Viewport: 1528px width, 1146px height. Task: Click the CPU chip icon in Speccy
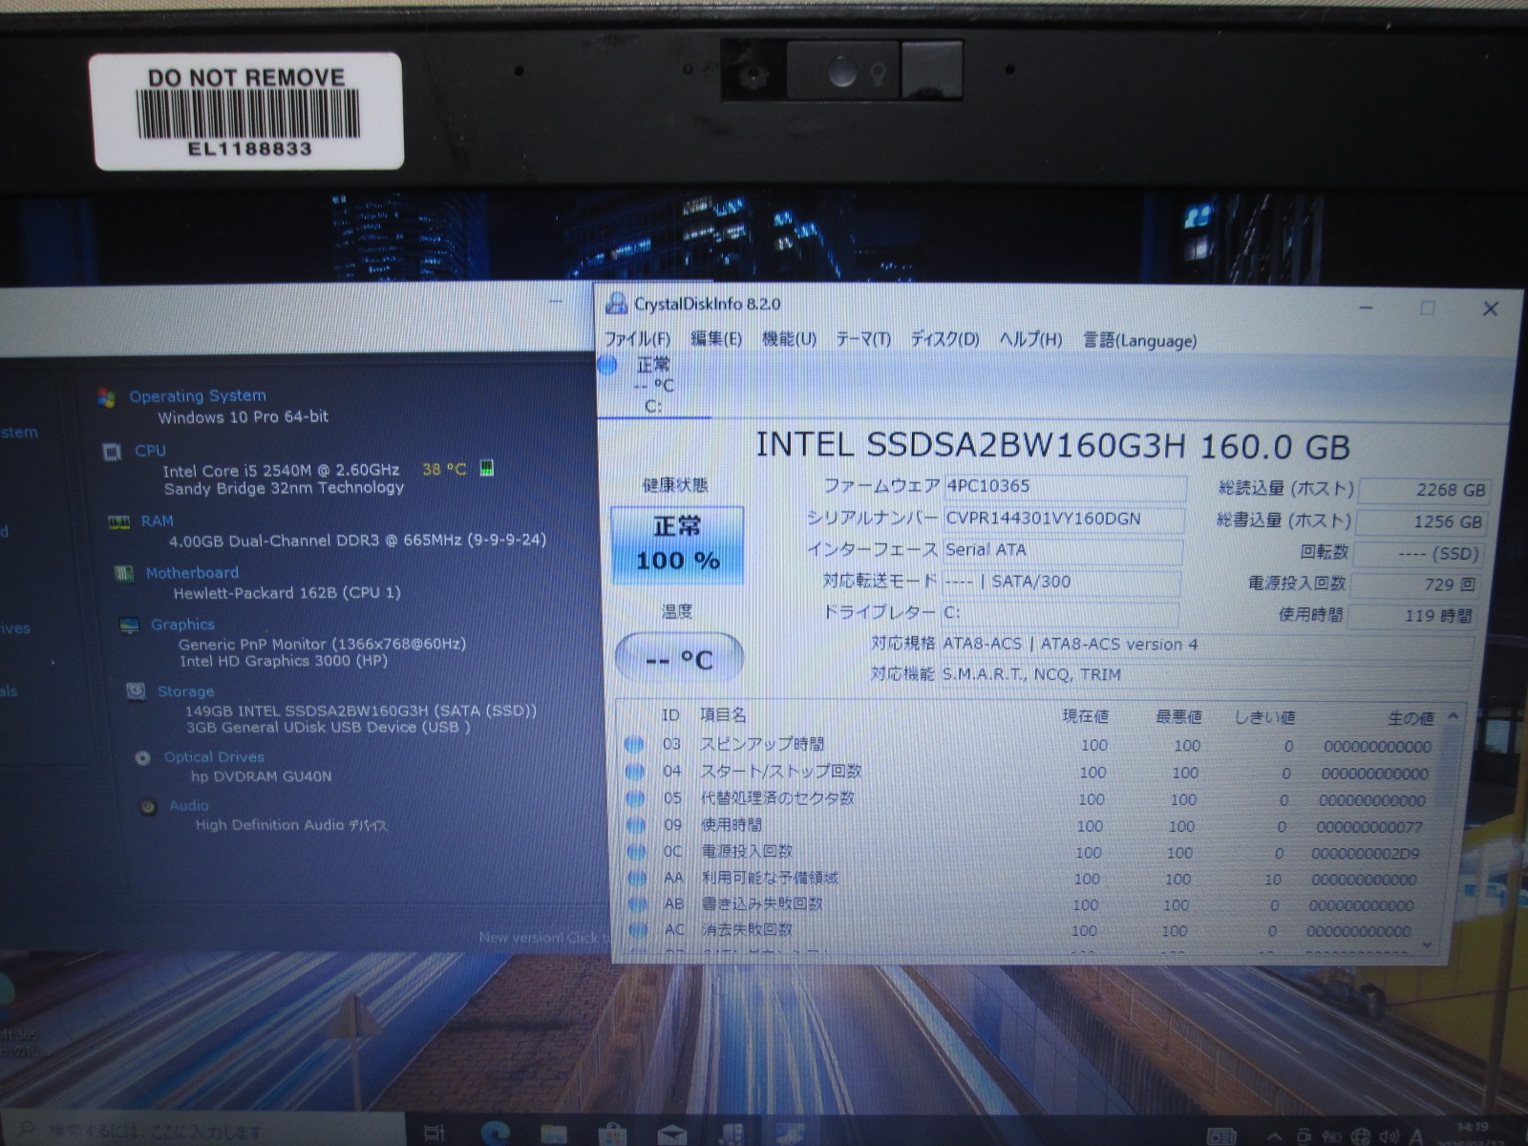[113, 452]
